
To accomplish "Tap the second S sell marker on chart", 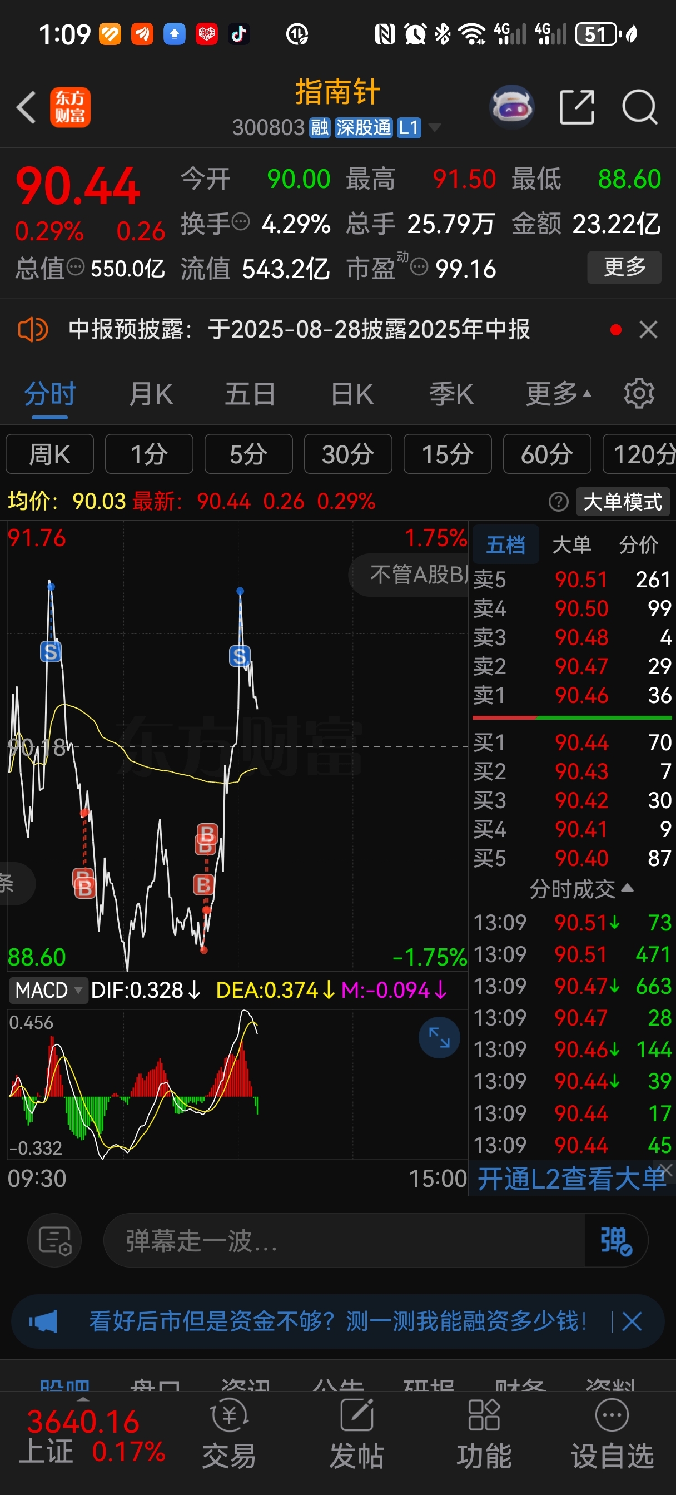I will click(x=240, y=656).
